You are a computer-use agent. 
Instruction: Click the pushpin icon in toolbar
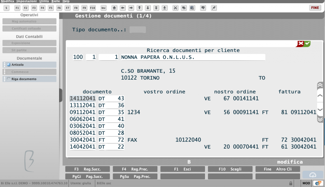click(214, 8)
